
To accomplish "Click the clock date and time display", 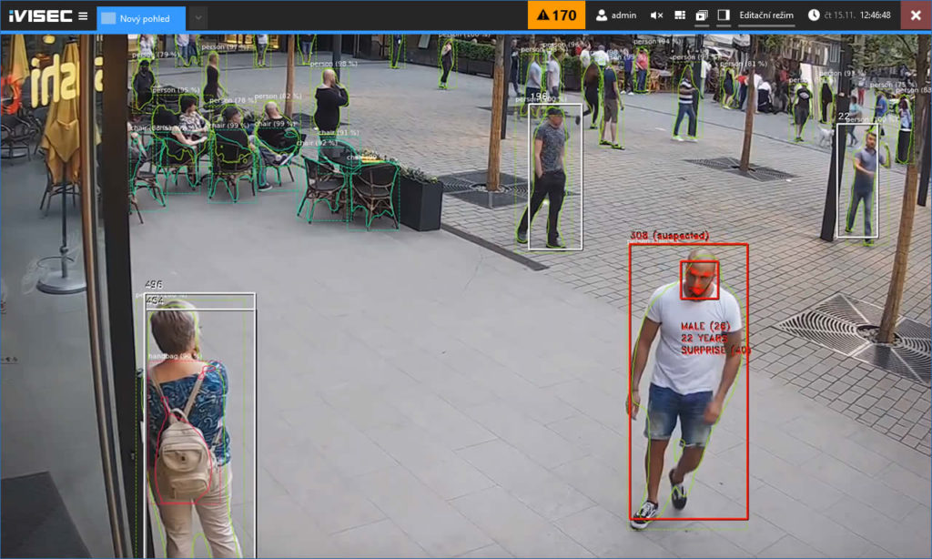I will (x=849, y=15).
